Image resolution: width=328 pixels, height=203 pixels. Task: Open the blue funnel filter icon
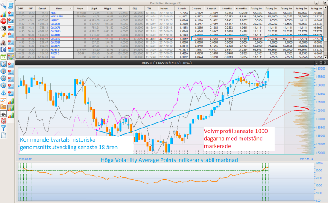(3, 128)
